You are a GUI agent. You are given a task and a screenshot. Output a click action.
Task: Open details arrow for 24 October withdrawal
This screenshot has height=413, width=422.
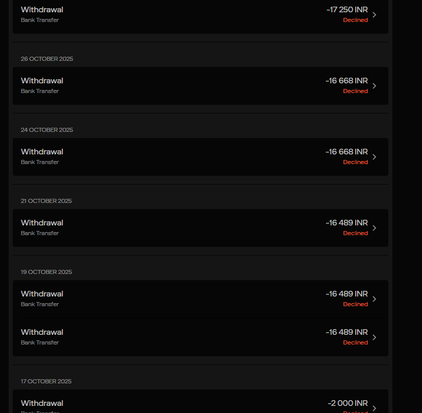coord(374,157)
